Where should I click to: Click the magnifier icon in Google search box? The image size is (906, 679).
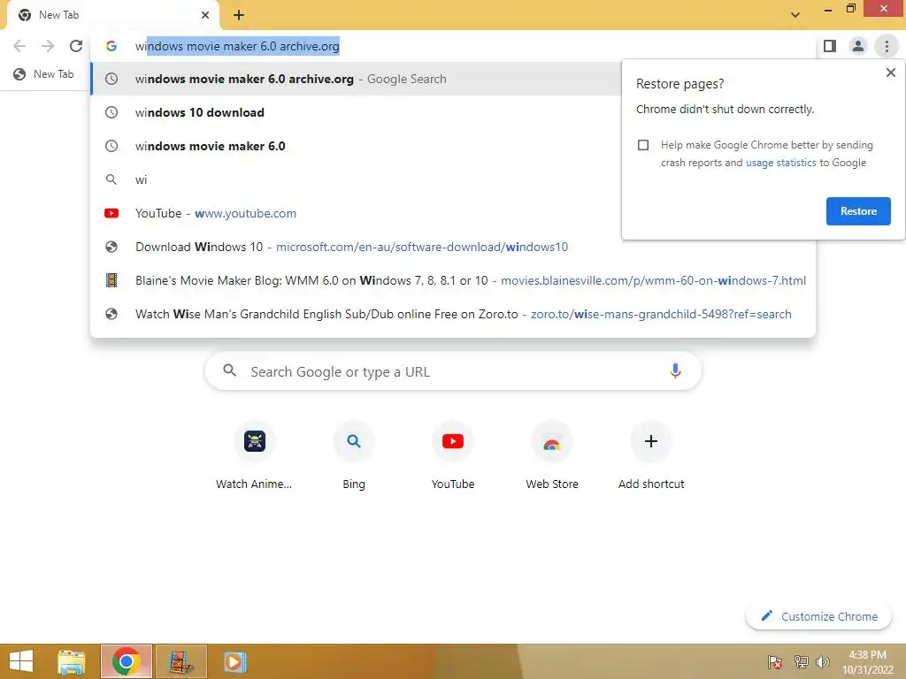point(229,370)
